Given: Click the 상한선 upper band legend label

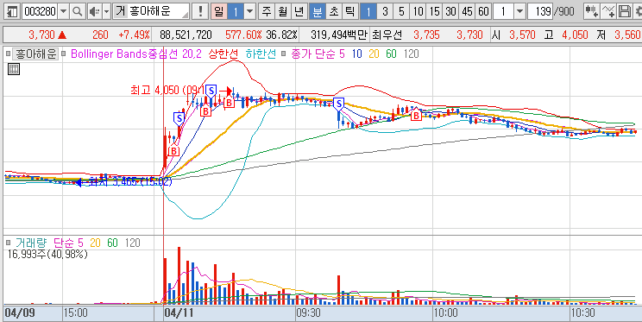Looking at the screenshot, I should coord(223,54).
